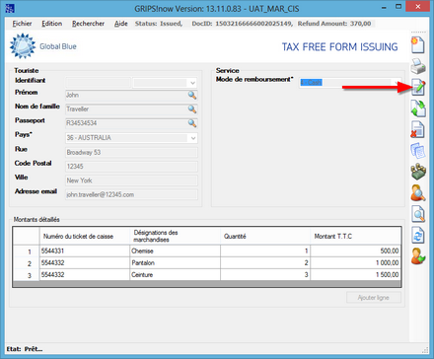Click the edit document pencil icon
Screen dimensions: 434x359
pyautogui.click(x=418, y=88)
